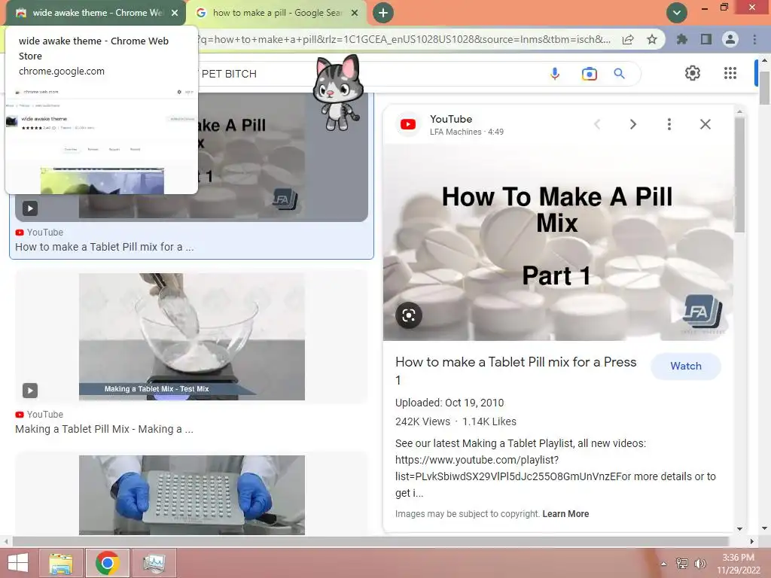771x578 pixels.
Task: Open the Windows Start button
Action: (x=18, y=563)
